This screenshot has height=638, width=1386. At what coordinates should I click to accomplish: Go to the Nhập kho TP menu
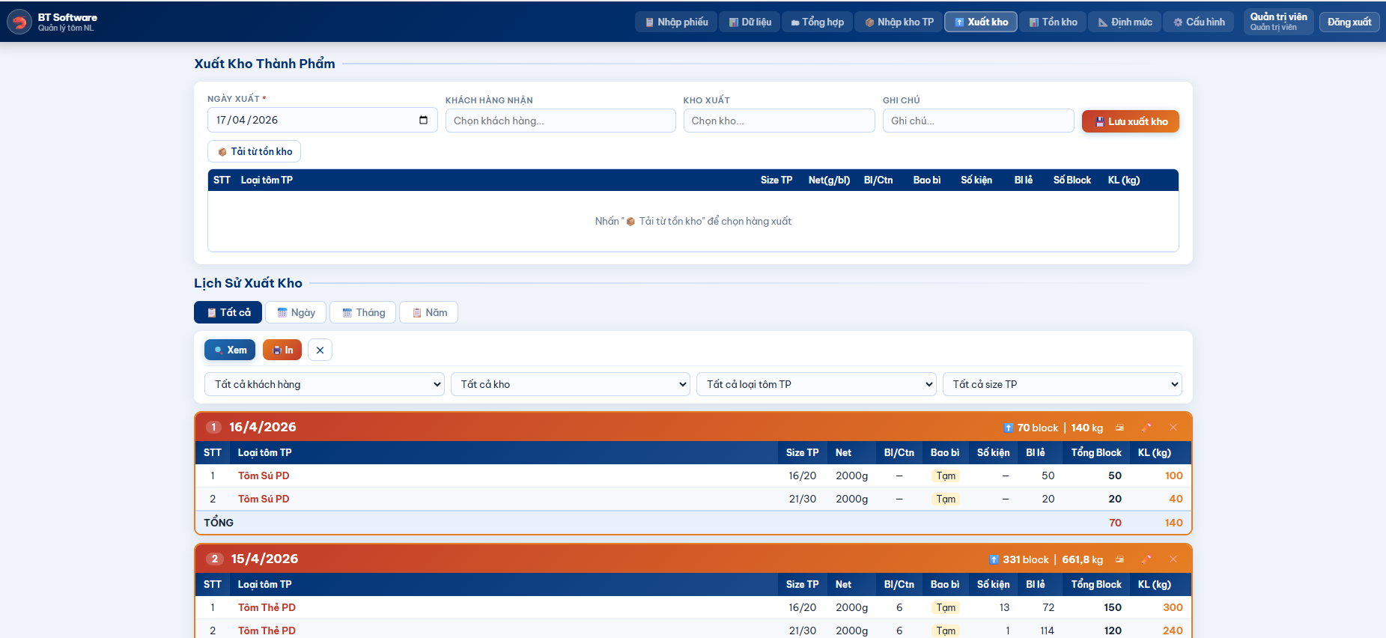(899, 22)
